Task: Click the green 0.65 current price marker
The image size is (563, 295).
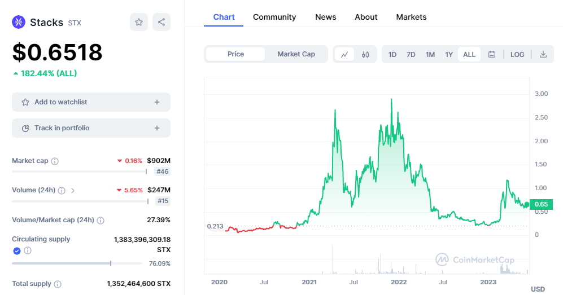Action: (x=541, y=204)
